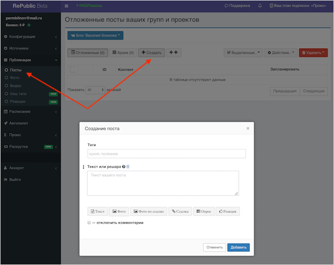
Task: Select Посты in the sidebar menu
Action: pos(16,70)
